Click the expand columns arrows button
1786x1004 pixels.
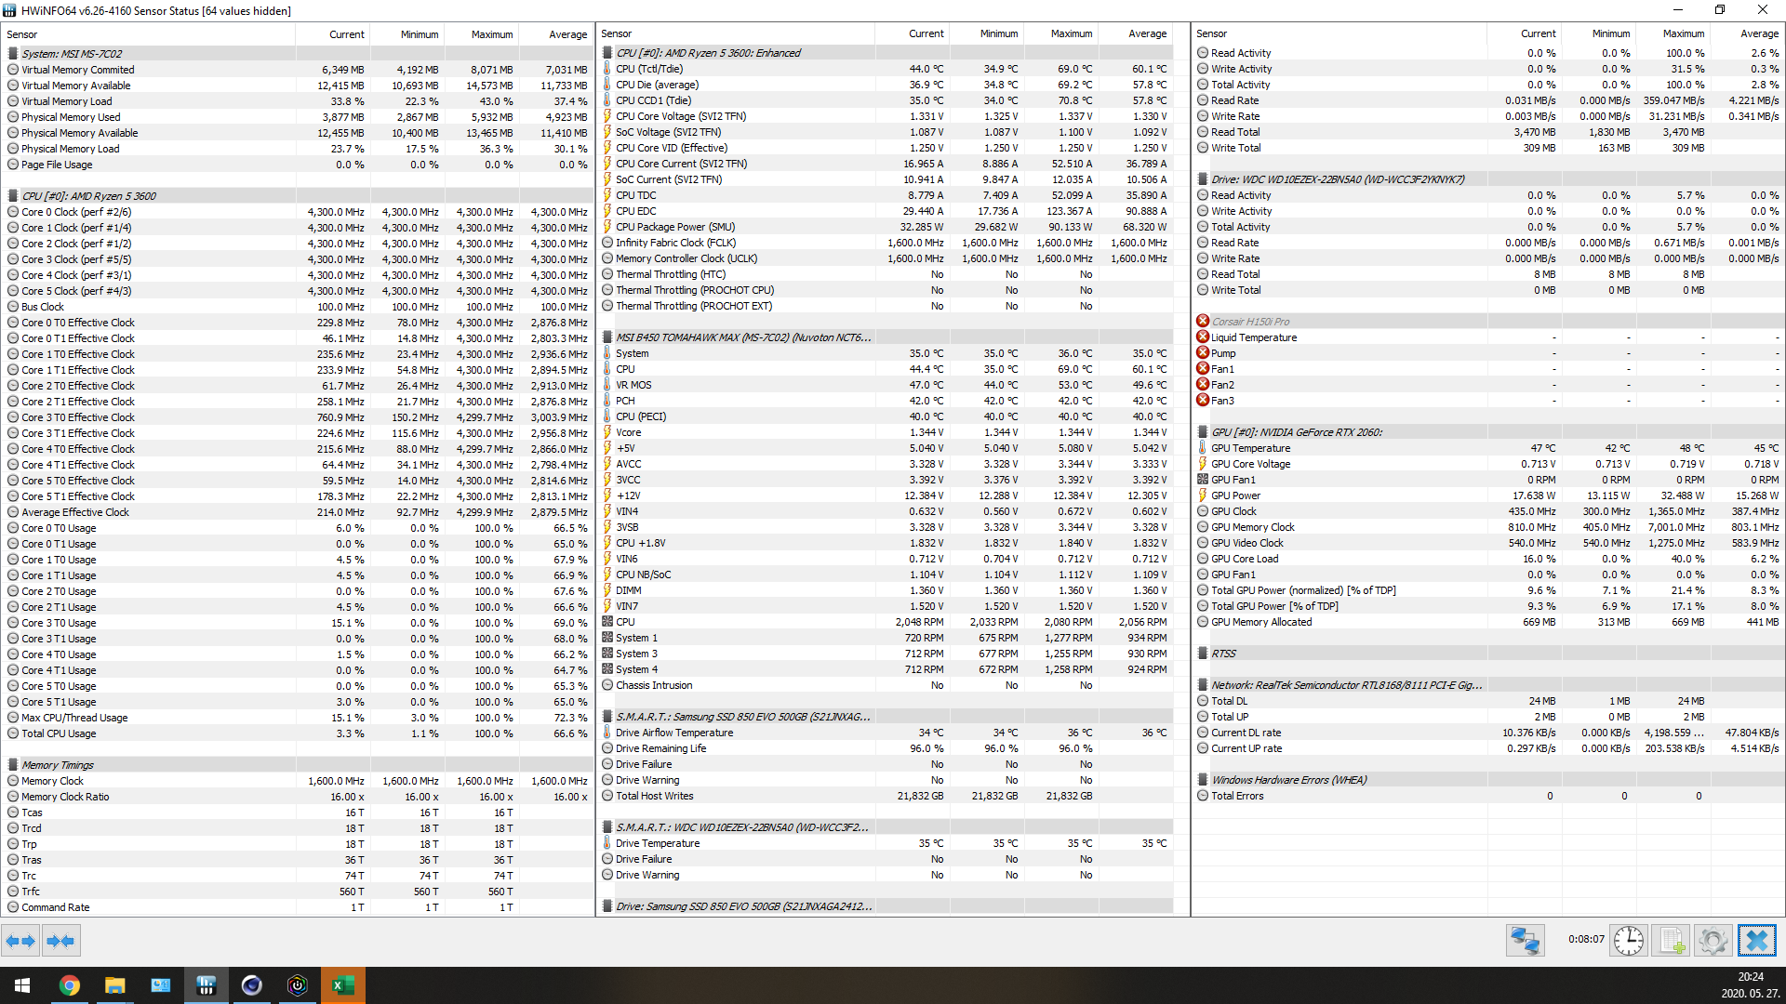point(20,941)
